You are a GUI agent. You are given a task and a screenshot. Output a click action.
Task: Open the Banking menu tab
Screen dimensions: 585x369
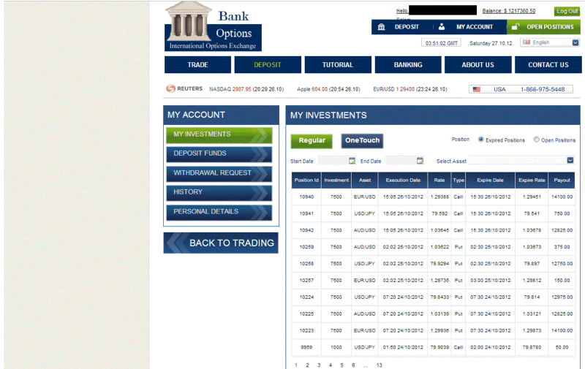coord(408,64)
